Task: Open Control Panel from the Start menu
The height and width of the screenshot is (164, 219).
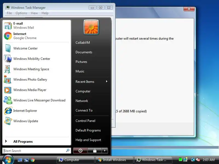Action: pos(85,121)
